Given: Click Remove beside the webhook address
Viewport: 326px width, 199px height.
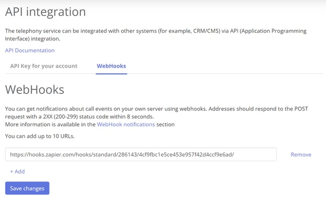Looking at the screenshot, I should (x=301, y=155).
